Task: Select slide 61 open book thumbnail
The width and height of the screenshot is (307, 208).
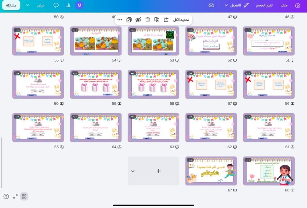Action: 269,128
